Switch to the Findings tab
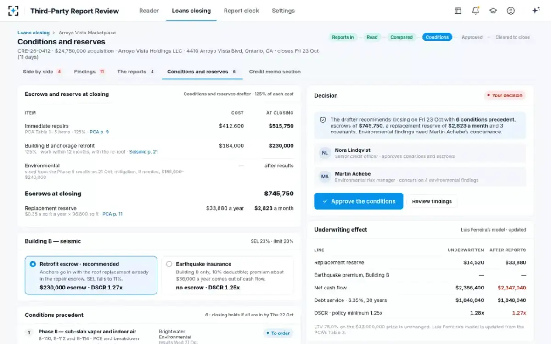Image resolution: width=551 pixels, height=344 pixels. pos(90,72)
